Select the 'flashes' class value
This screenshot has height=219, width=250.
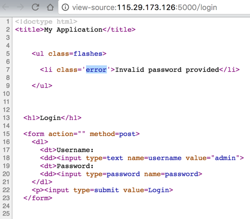click(88, 54)
